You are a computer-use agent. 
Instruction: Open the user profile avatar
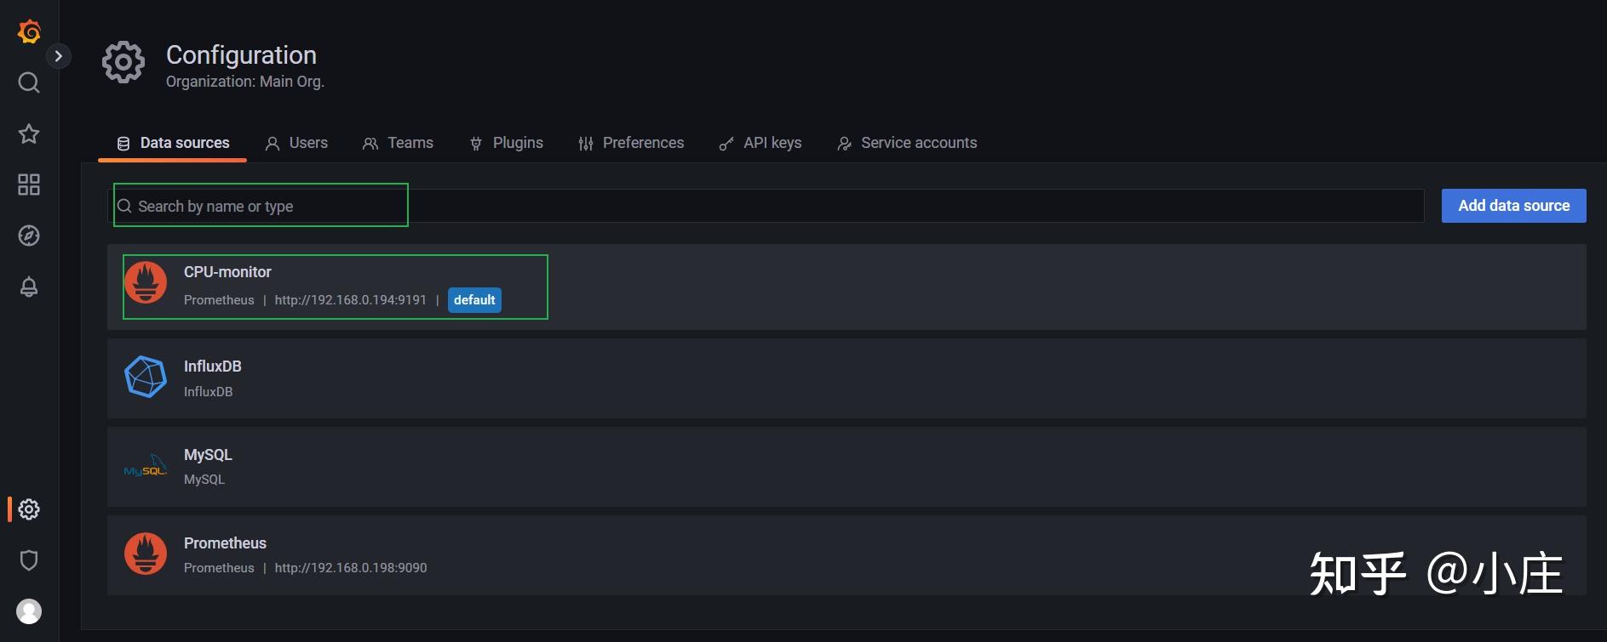coord(29,611)
